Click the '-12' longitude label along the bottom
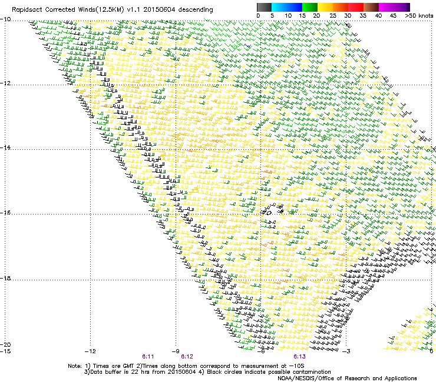436x382 pixels. (x=90, y=351)
